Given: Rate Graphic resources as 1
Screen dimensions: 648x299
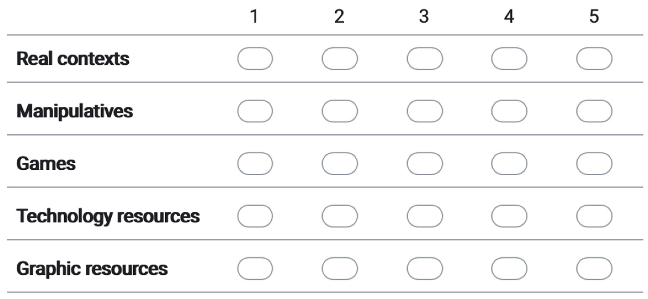Looking at the screenshot, I should (255, 268).
